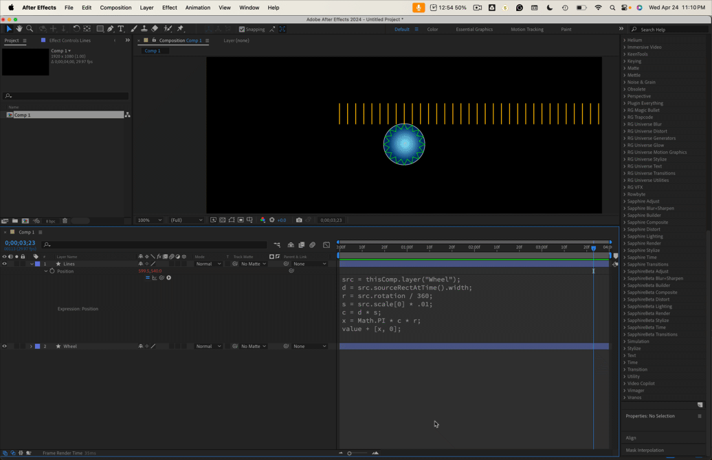Switch to the Motion Tracking workspace
This screenshot has height=460, width=712.
[526, 29]
